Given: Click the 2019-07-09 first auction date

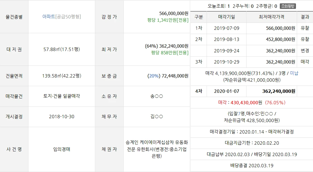Looking at the screenshot, I should [226, 28].
